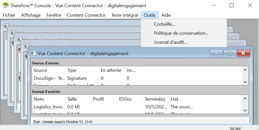Sort activity log by Nom column
Screen dimensions: 259x130
(49, 99)
